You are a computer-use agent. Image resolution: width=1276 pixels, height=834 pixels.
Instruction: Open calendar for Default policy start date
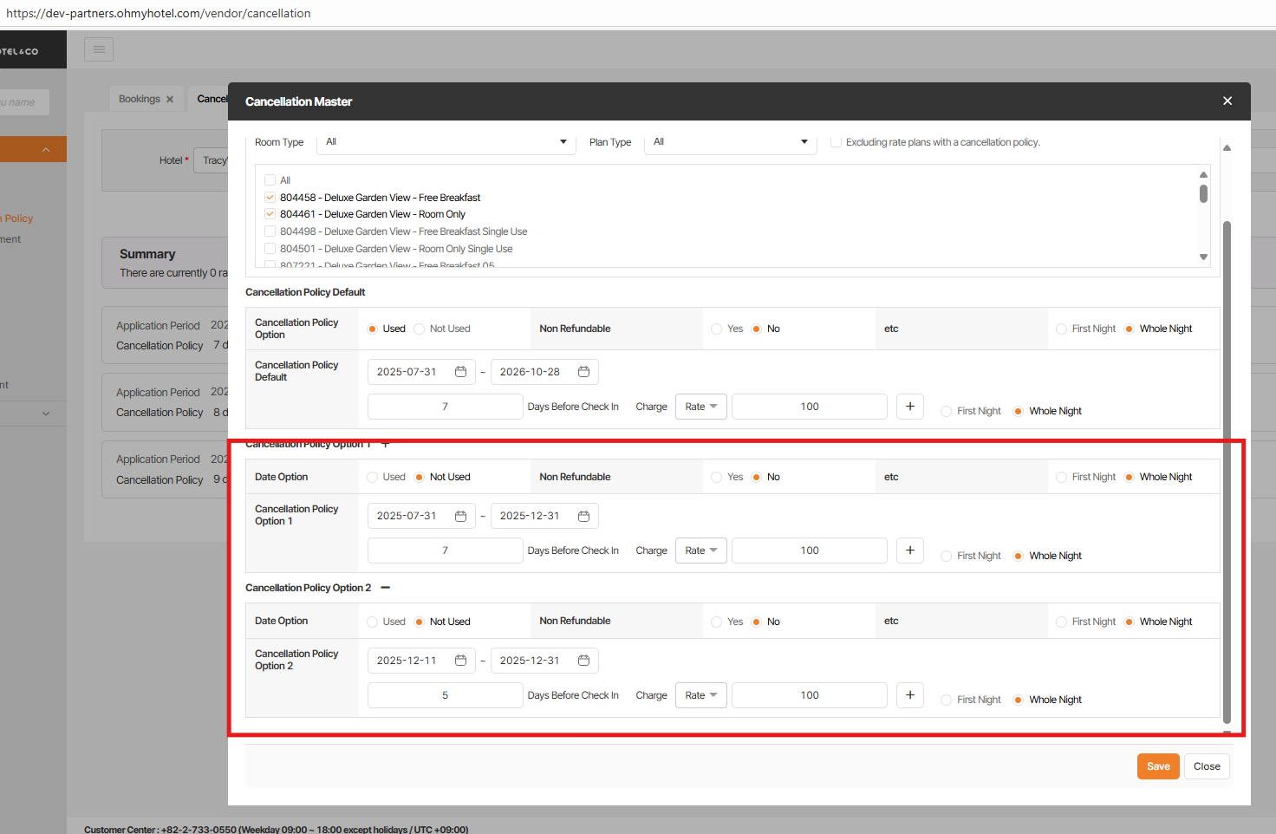(x=460, y=372)
